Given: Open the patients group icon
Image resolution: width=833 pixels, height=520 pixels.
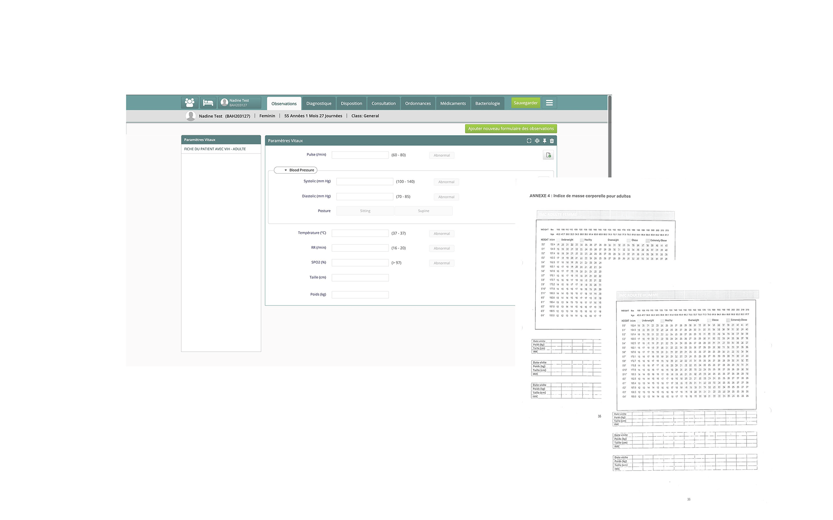Looking at the screenshot, I should click(x=190, y=103).
